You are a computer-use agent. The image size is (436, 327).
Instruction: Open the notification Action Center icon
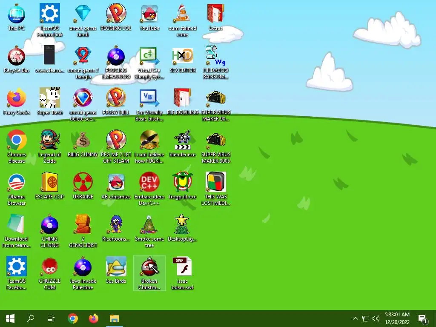click(423, 318)
